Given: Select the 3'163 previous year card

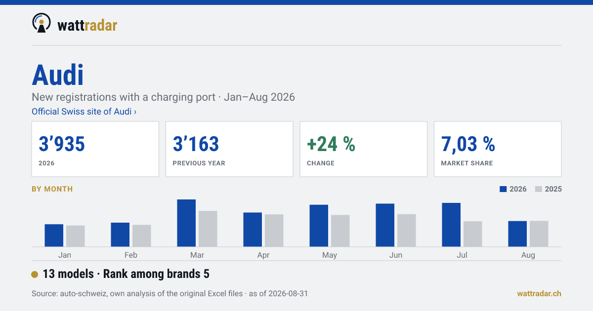Looking at the screenshot, I should pyautogui.click(x=229, y=149).
